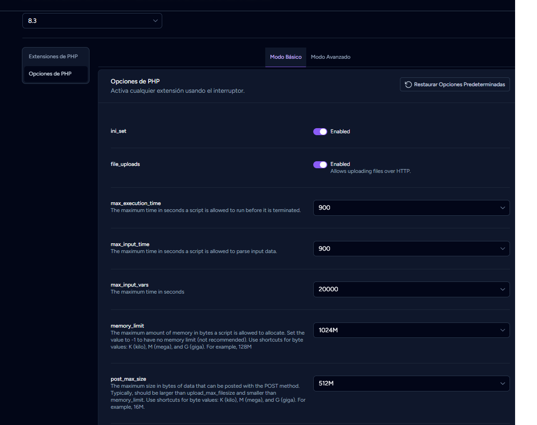Disable the ini_set toggle switch

click(x=320, y=131)
